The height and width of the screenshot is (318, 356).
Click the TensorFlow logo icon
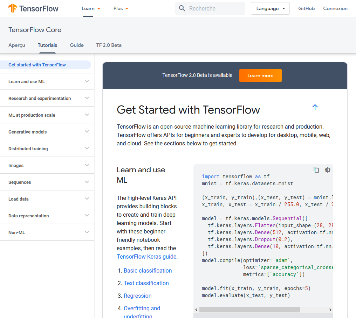(13, 8)
